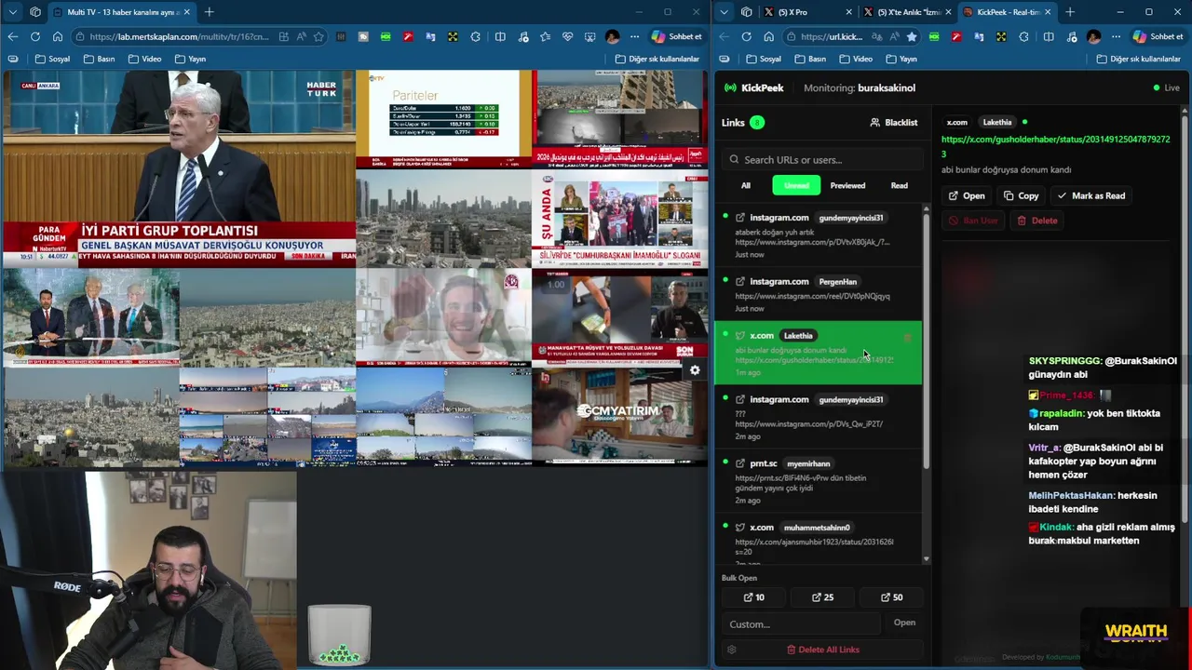
Task: Open Extensions puzzle icon in right browser
Action: click(1023, 36)
